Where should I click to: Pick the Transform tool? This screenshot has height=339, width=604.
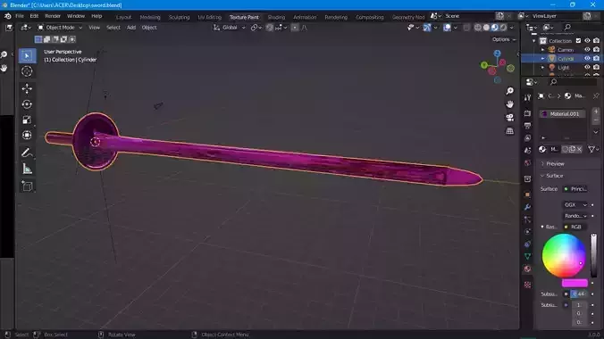(x=27, y=135)
